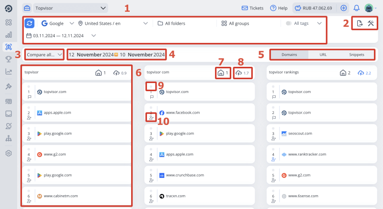383x209 pixels.
Task: Add www.facebook.com as competitor
Action: [x=151, y=118]
